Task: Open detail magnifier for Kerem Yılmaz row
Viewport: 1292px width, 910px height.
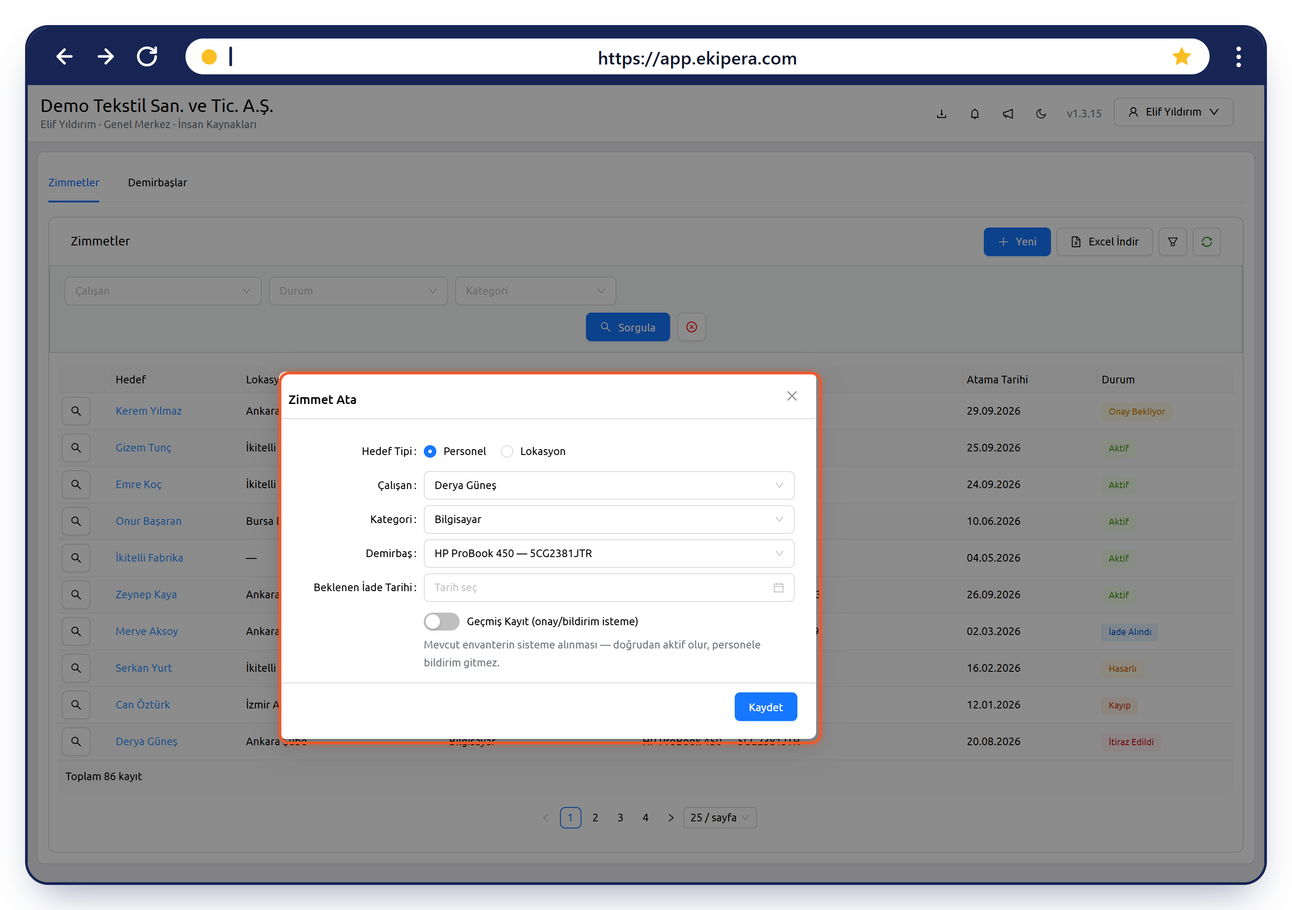Action: tap(76, 411)
